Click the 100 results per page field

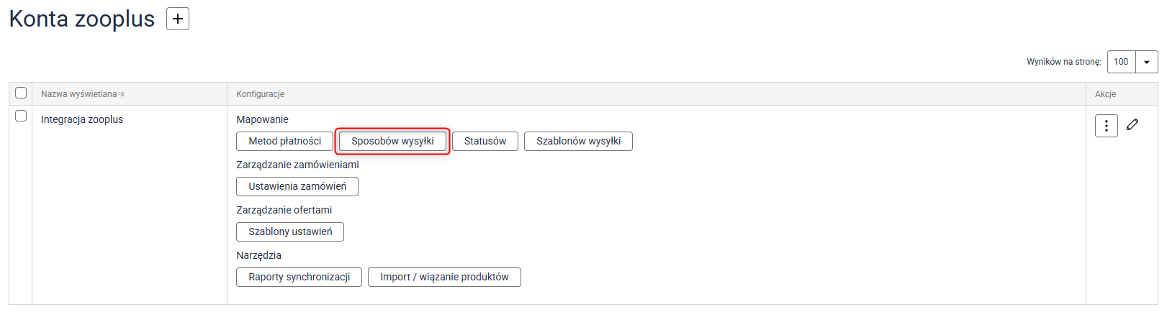(1121, 62)
